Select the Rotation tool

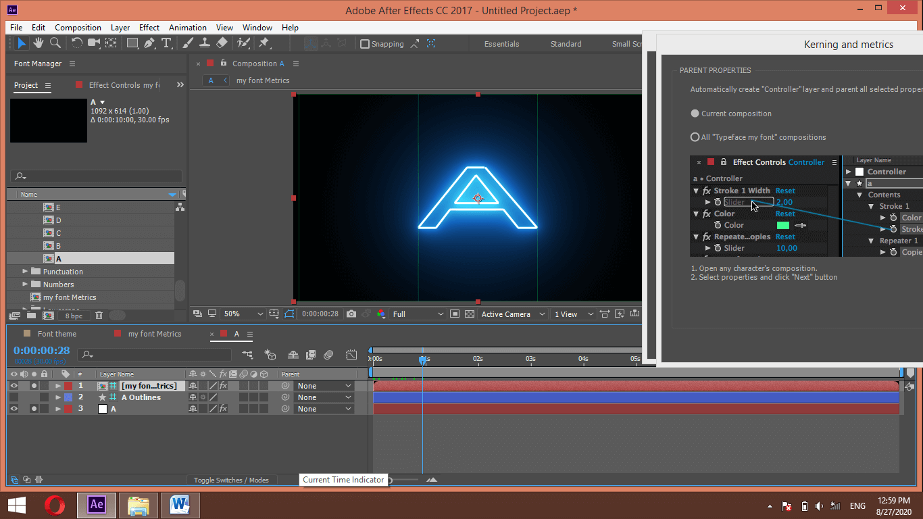76,43
